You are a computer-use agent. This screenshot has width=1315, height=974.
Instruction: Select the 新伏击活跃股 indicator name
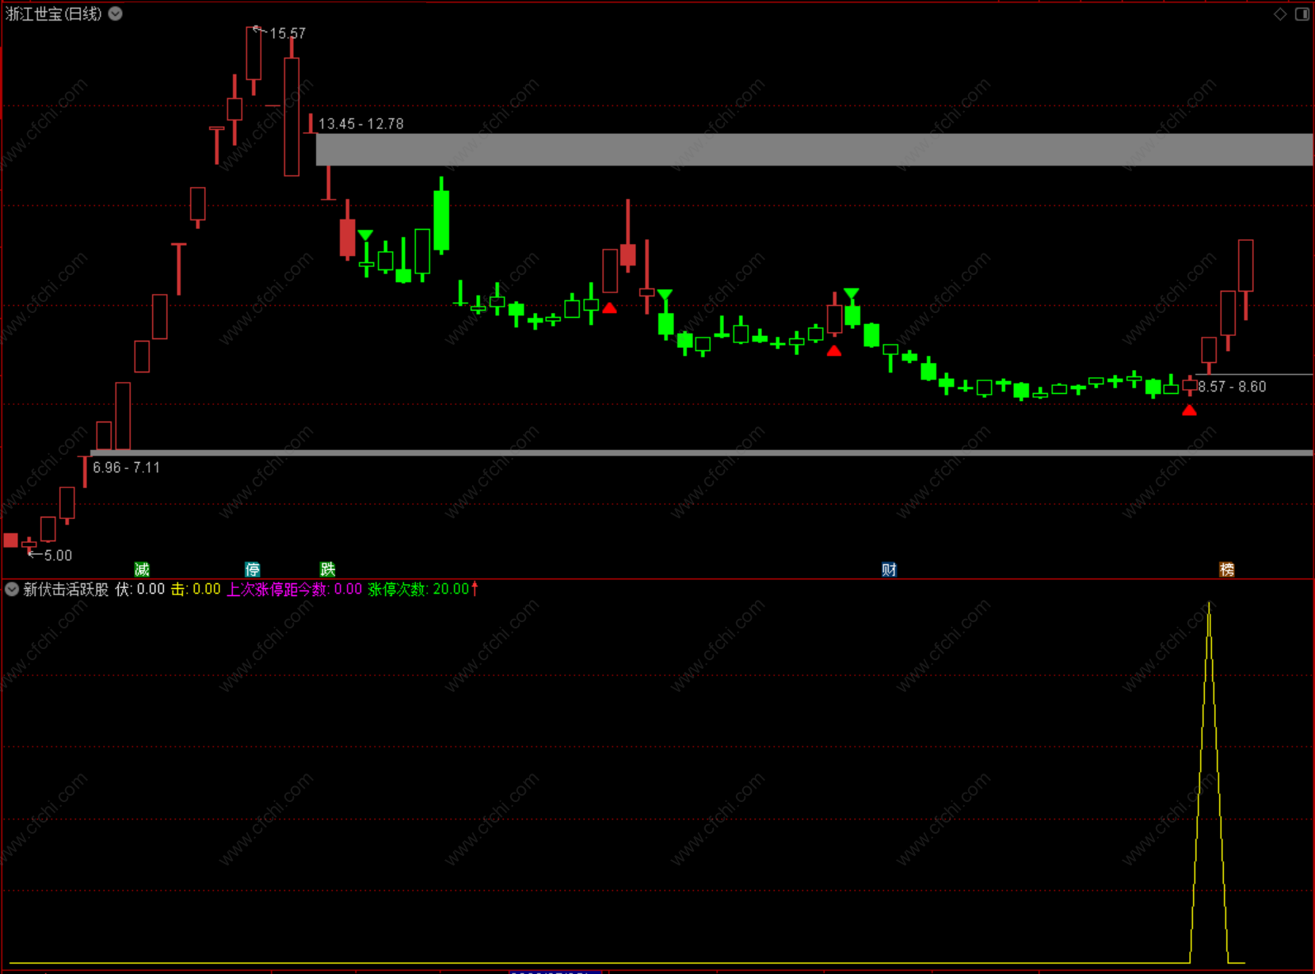(x=66, y=589)
